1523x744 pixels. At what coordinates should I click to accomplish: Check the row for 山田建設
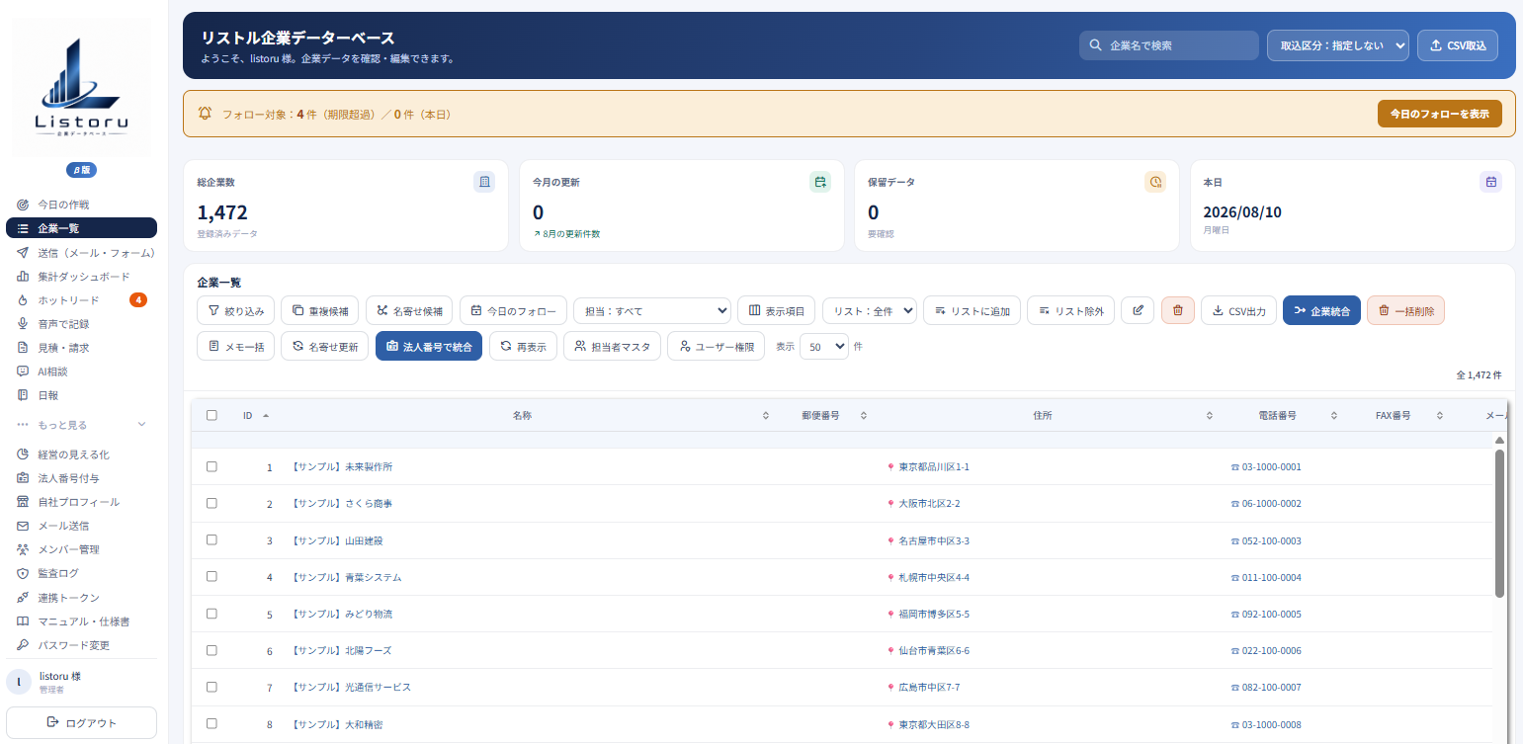(x=212, y=539)
